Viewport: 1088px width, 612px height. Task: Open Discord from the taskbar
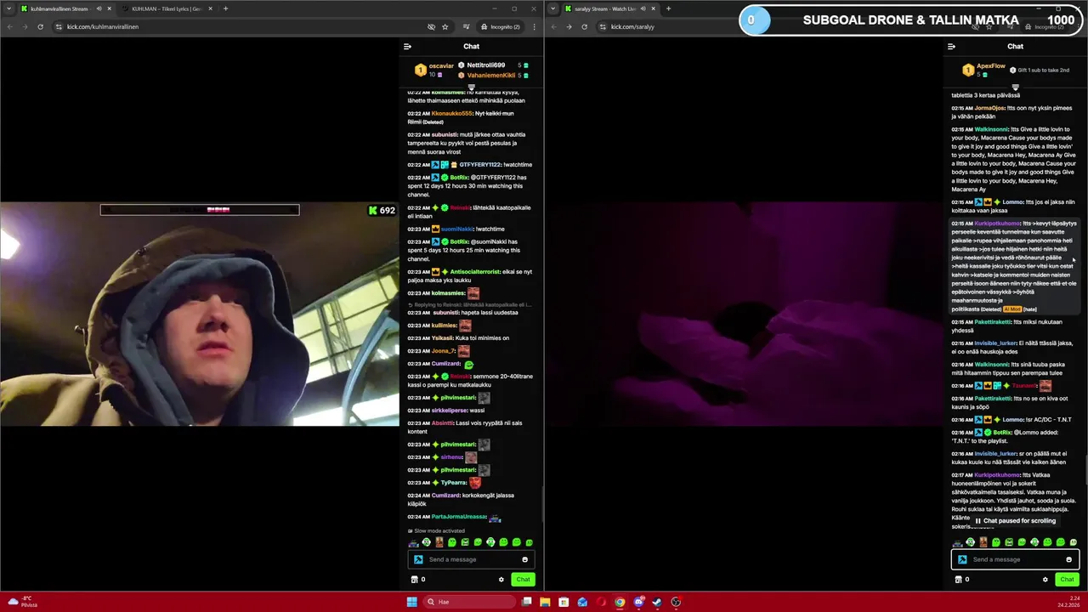click(x=638, y=602)
